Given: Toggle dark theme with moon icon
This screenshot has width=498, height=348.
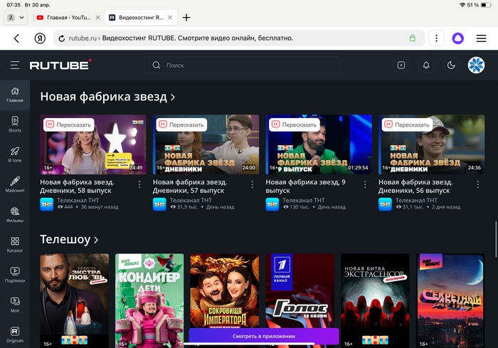Looking at the screenshot, I should 450,65.
